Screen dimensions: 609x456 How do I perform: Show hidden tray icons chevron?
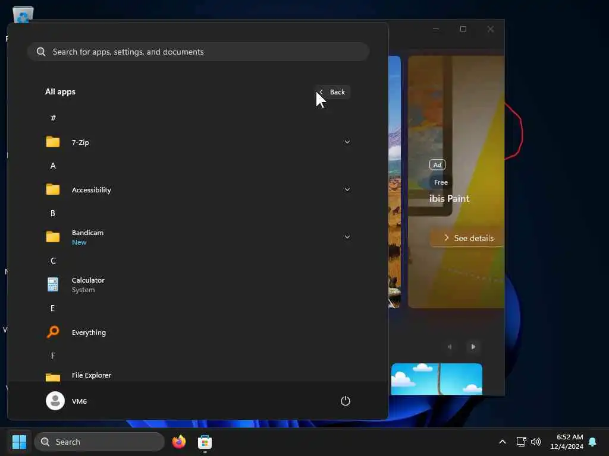(502, 442)
